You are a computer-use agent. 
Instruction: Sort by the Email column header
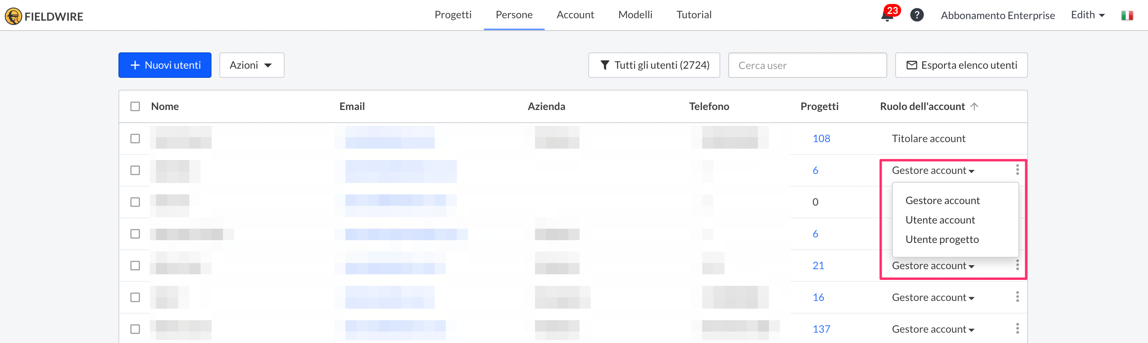tap(352, 106)
